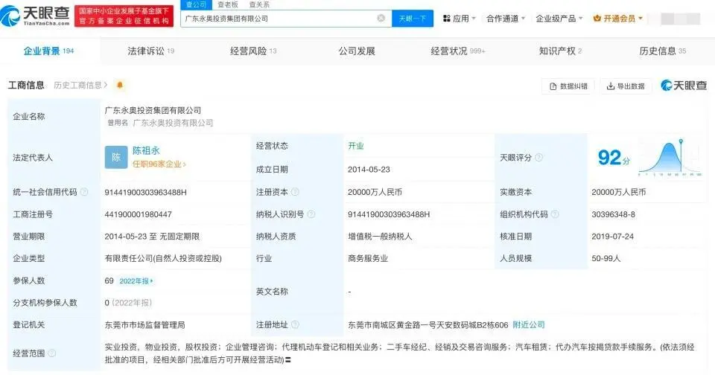Click the 数据纠错 button
This screenshot has height=375, width=715.
tap(568, 86)
